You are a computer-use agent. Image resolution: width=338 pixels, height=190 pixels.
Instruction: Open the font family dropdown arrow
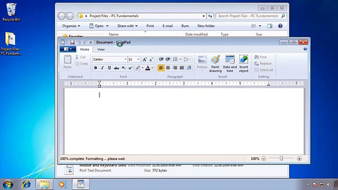(125, 59)
